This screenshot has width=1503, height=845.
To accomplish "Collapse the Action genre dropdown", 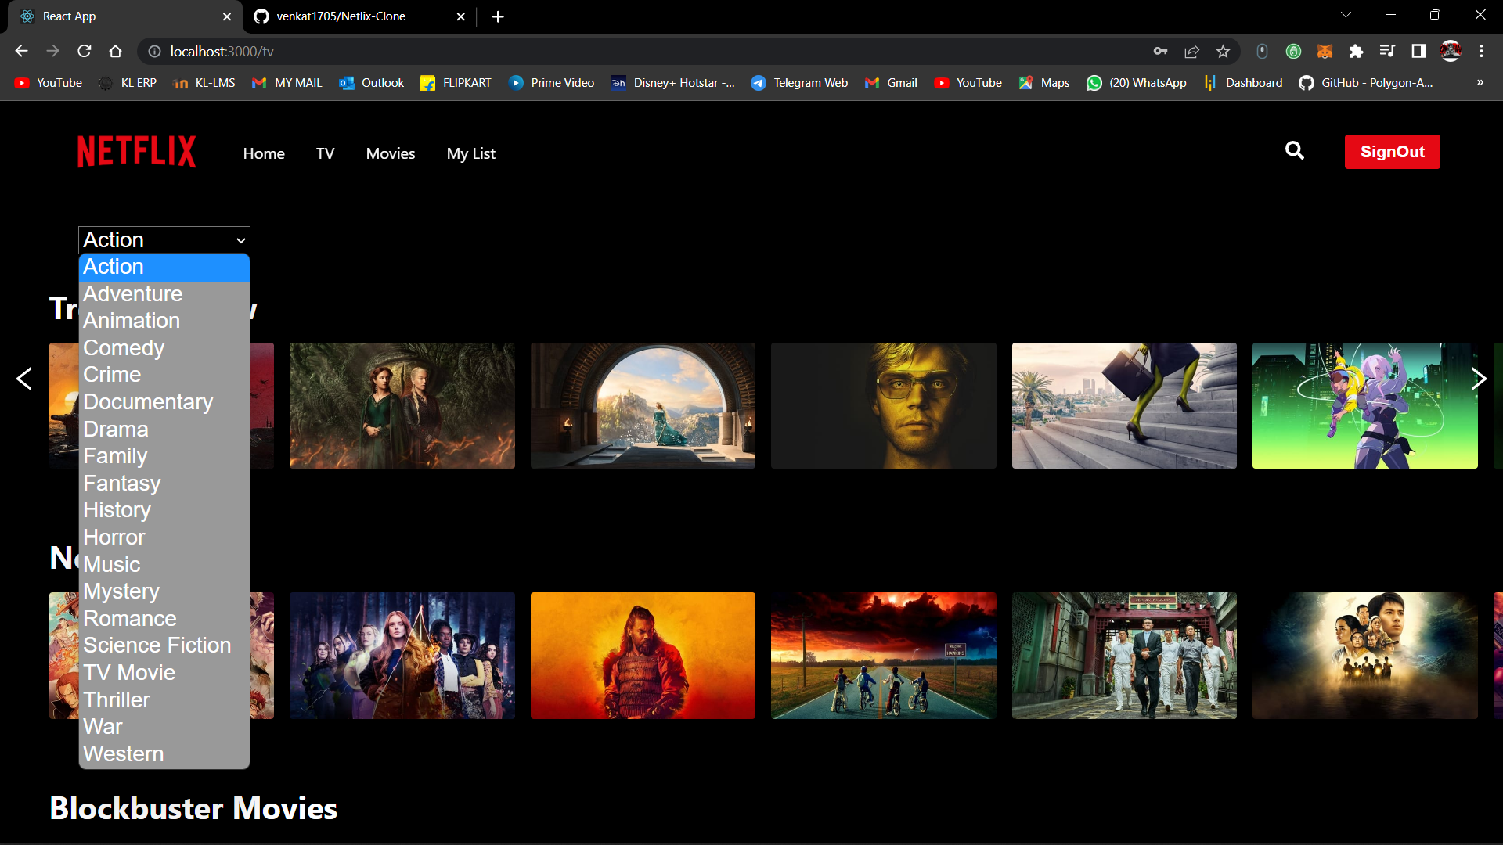I will pyautogui.click(x=164, y=239).
